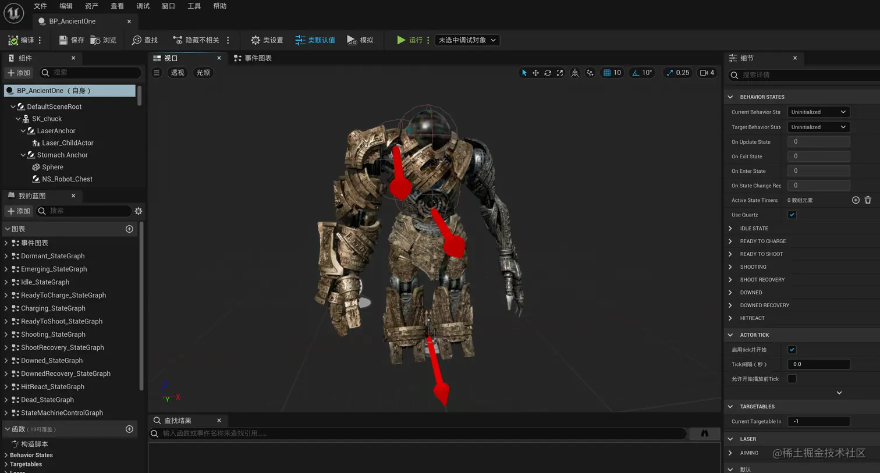Open the viewport hamburger options menu
This screenshot has width=880, height=473.
157,73
